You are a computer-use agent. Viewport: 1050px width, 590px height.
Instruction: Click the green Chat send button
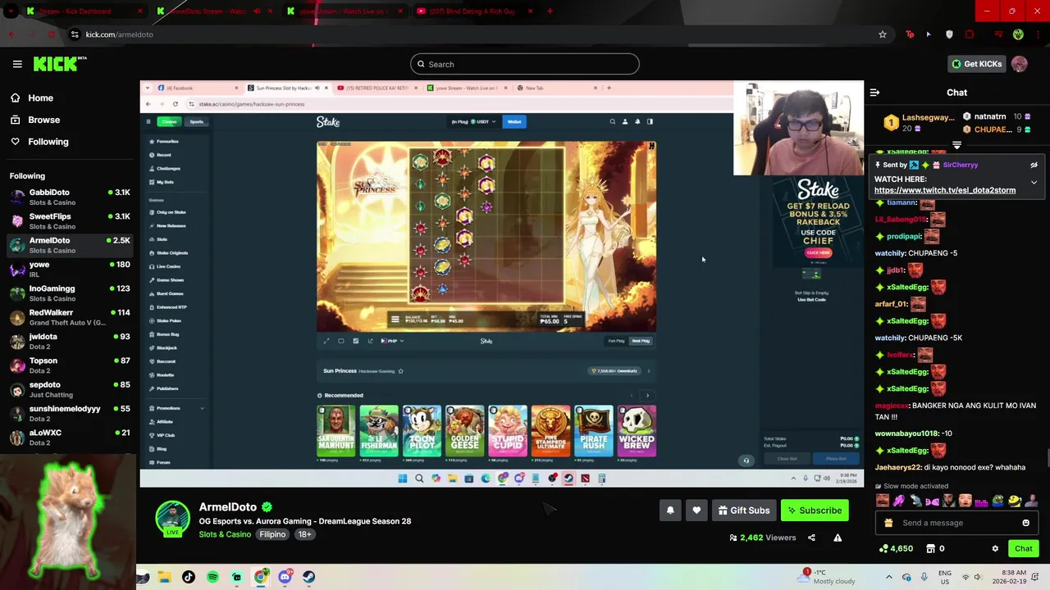pos(1024,548)
